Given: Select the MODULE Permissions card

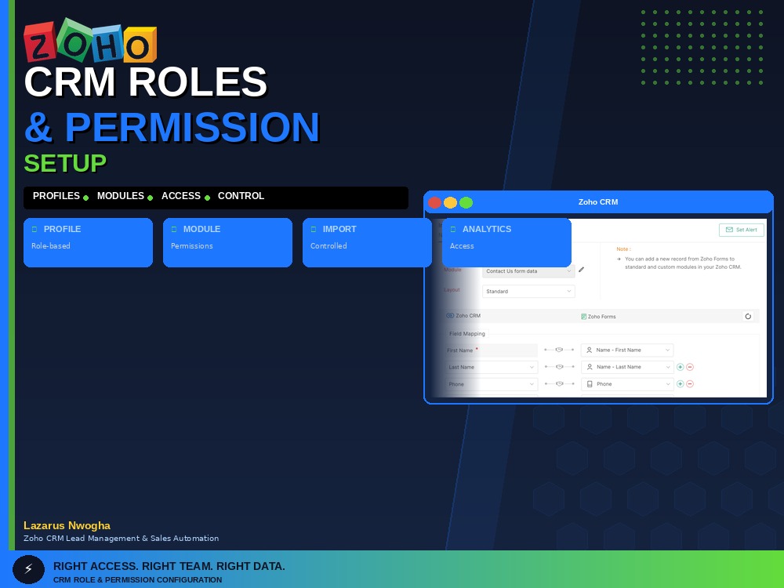Looking at the screenshot, I should (x=227, y=242).
